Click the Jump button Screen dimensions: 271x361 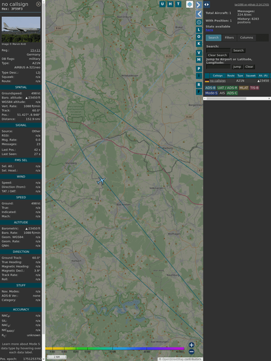[x=237, y=66]
